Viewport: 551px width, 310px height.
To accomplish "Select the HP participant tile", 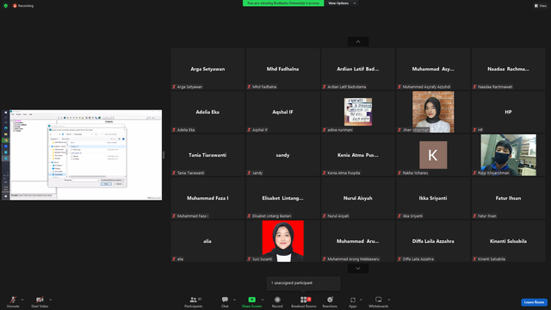I will [x=509, y=112].
